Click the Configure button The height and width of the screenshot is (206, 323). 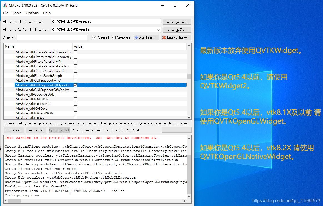[14, 130]
